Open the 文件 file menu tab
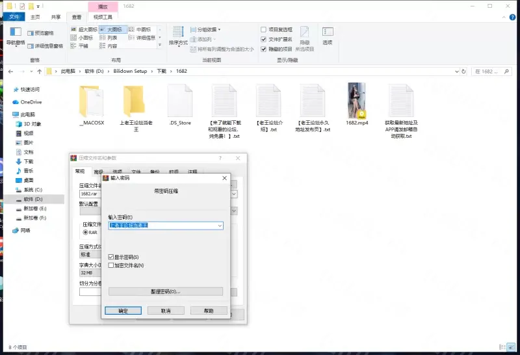520x355 pixels. click(14, 18)
